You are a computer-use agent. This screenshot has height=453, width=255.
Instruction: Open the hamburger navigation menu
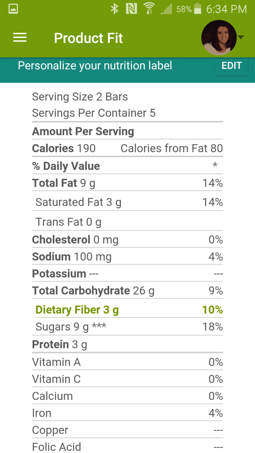pos(19,38)
